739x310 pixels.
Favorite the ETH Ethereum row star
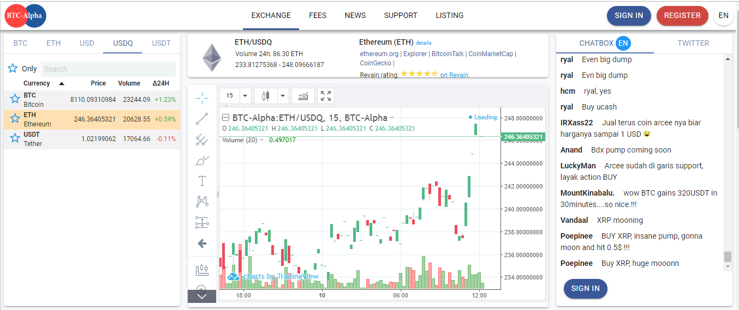(15, 119)
